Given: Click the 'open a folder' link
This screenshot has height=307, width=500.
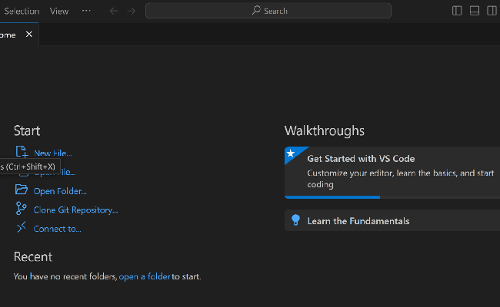Looking at the screenshot, I should point(145,276).
